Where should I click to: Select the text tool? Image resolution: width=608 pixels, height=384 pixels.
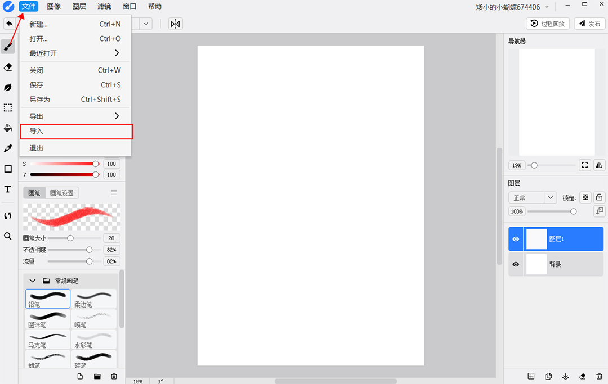coord(8,189)
